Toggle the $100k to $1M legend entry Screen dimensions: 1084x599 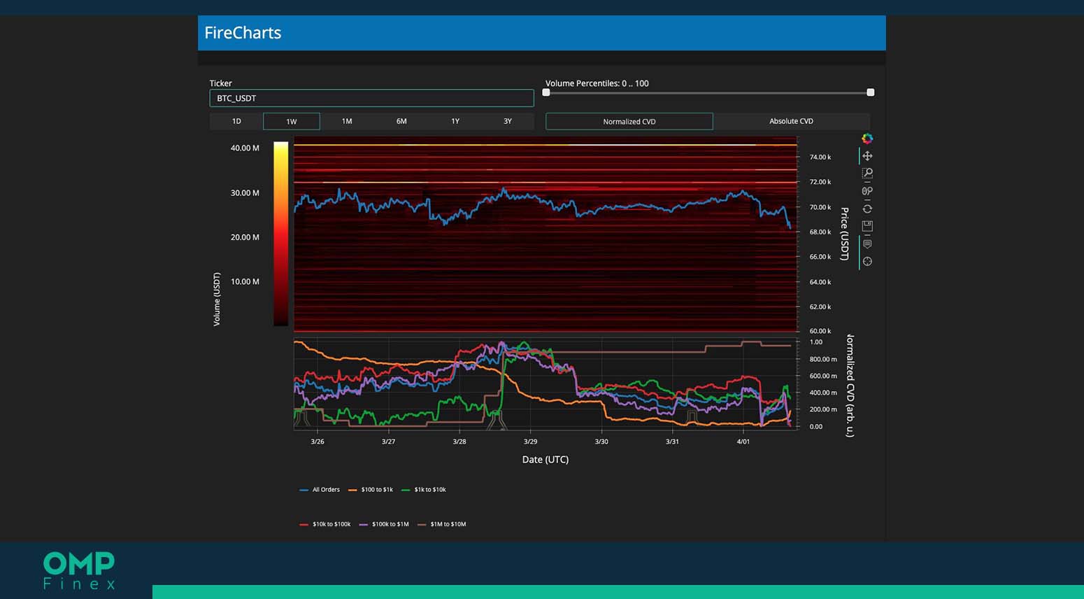[x=384, y=524]
